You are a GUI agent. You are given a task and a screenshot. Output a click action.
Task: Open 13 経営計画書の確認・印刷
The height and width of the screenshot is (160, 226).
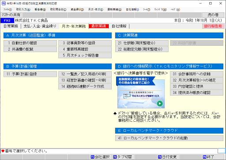85,80
